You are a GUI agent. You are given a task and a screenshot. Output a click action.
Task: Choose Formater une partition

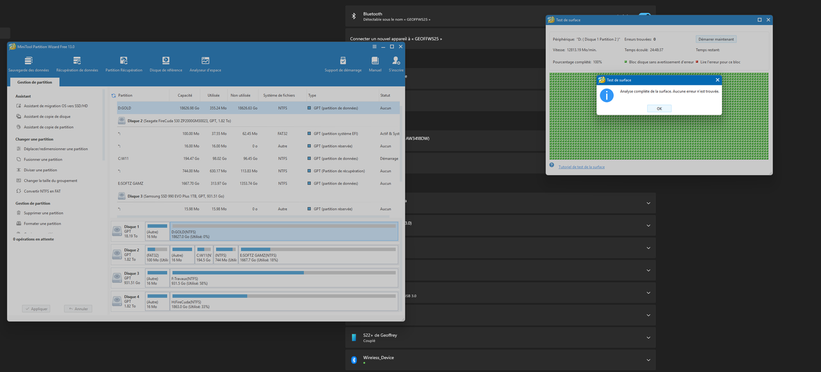click(x=38, y=223)
